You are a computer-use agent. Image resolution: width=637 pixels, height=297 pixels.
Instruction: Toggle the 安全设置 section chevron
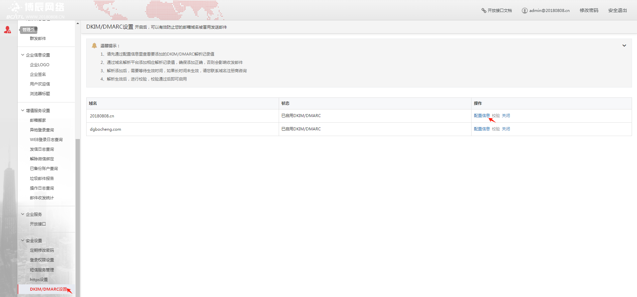coord(23,240)
